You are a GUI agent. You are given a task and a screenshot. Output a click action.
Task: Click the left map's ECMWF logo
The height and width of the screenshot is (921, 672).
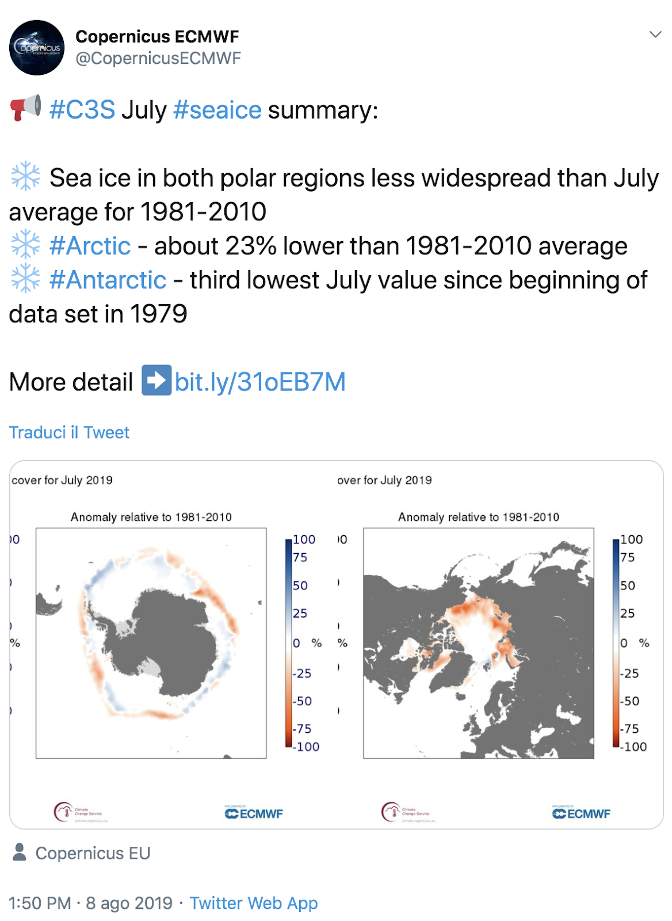pos(254,813)
